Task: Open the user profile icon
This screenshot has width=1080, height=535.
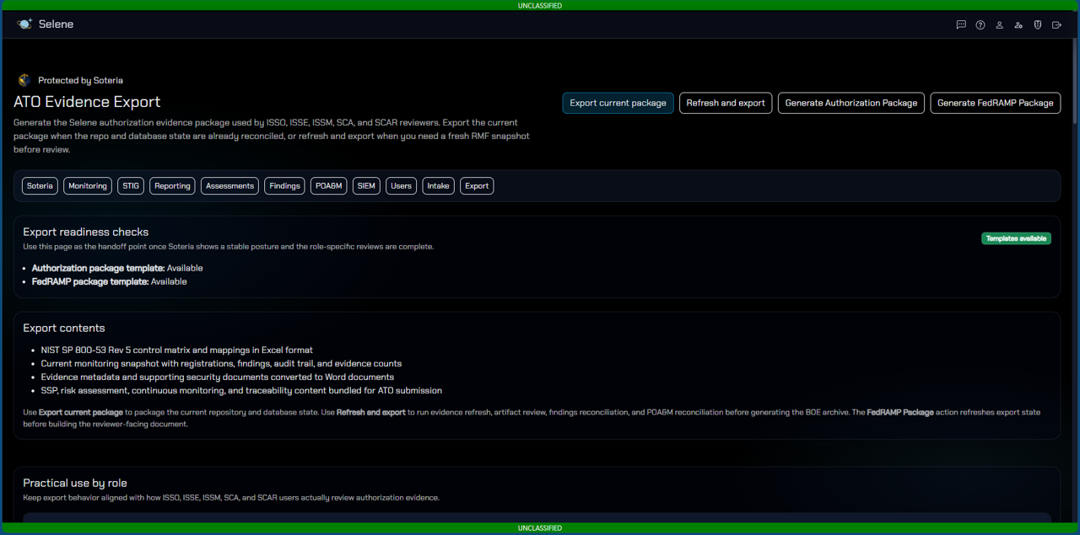Action: 999,25
